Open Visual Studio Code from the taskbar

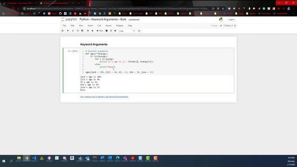(34, 158)
